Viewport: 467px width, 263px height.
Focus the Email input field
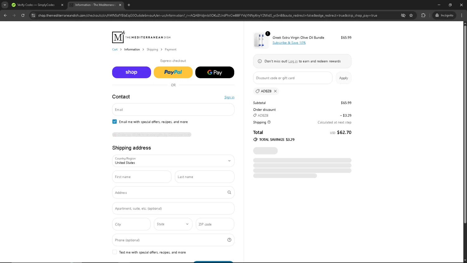(173, 110)
